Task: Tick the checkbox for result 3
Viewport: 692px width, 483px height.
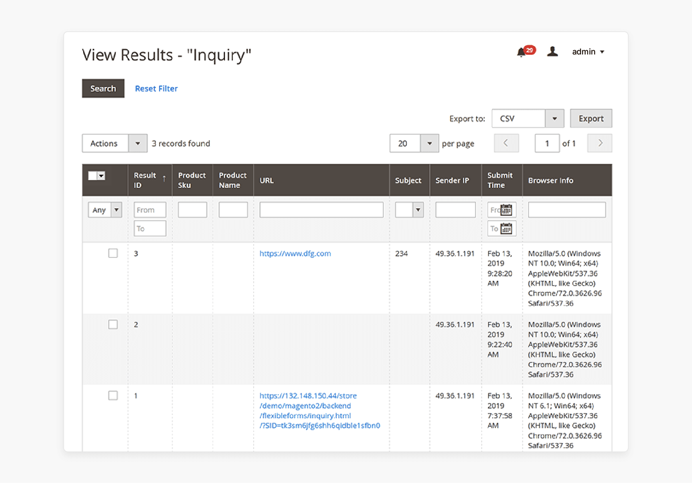Action: click(x=113, y=253)
